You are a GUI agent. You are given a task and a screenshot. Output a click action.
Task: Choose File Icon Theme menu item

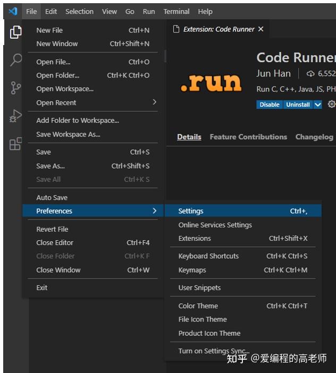[243, 319]
